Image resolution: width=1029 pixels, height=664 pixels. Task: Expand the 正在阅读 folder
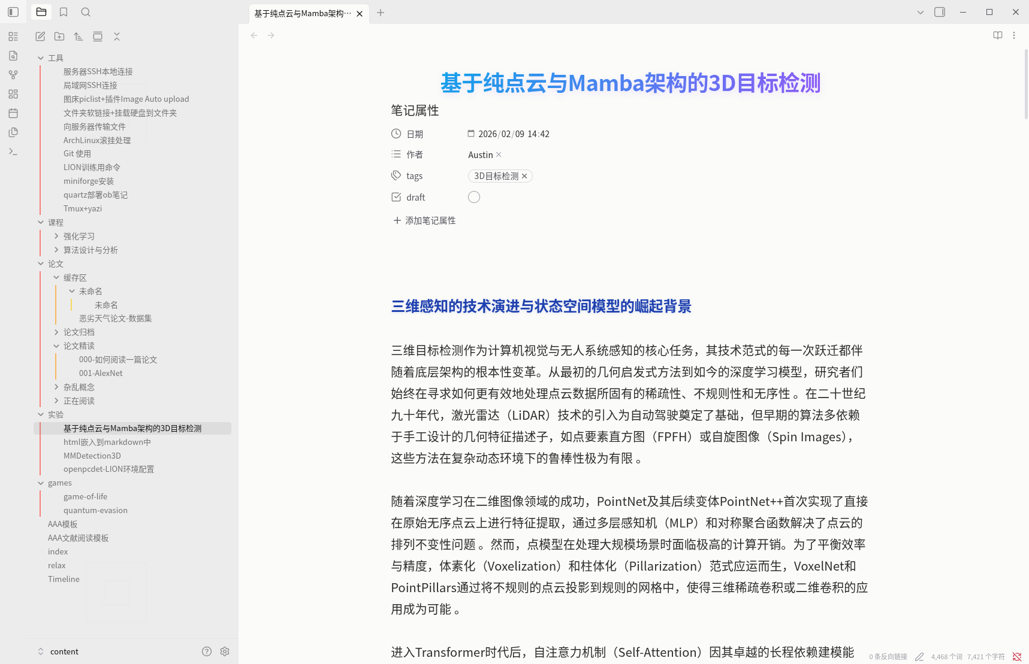[x=56, y=401]
